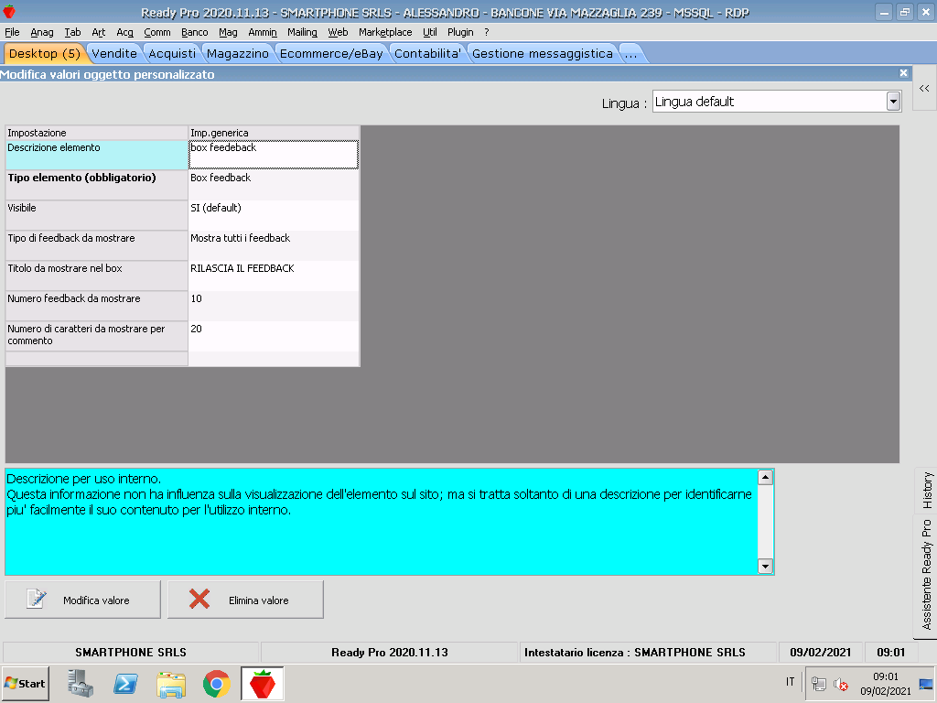Select the 'RILASCIA IL FEEDBACK' title value
Viewport: 937px width, 703px height.
click(x=274, y=276)
